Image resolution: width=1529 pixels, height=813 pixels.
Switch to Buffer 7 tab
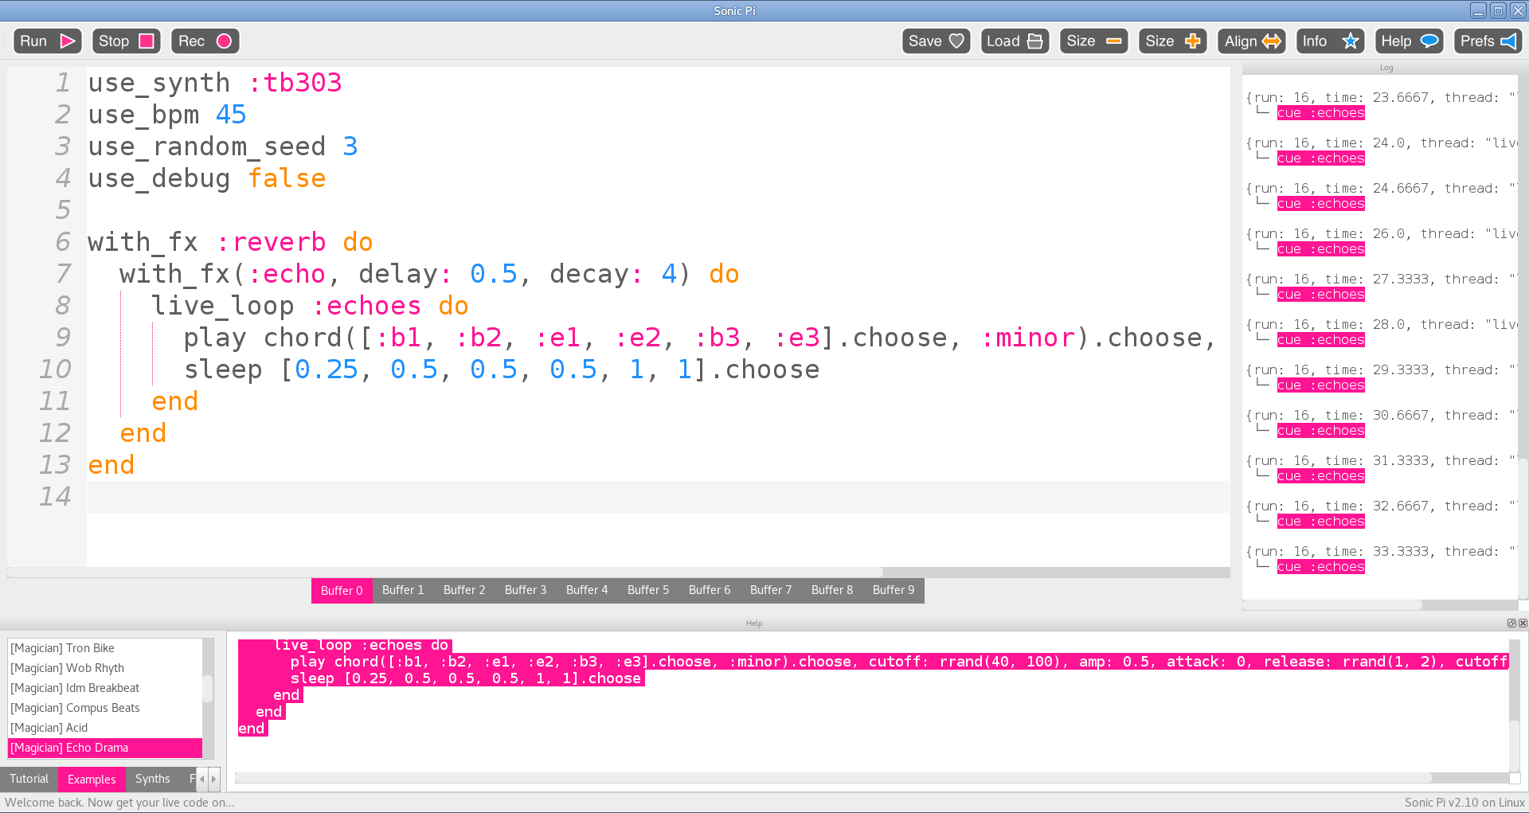click(771, 590)
